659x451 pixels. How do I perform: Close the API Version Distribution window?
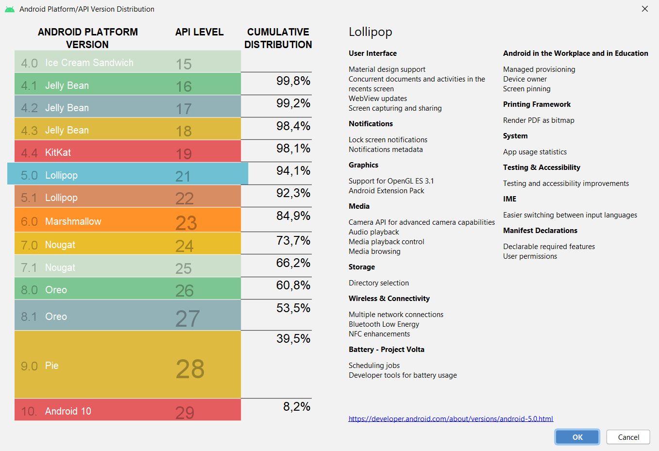coord(645,9)
